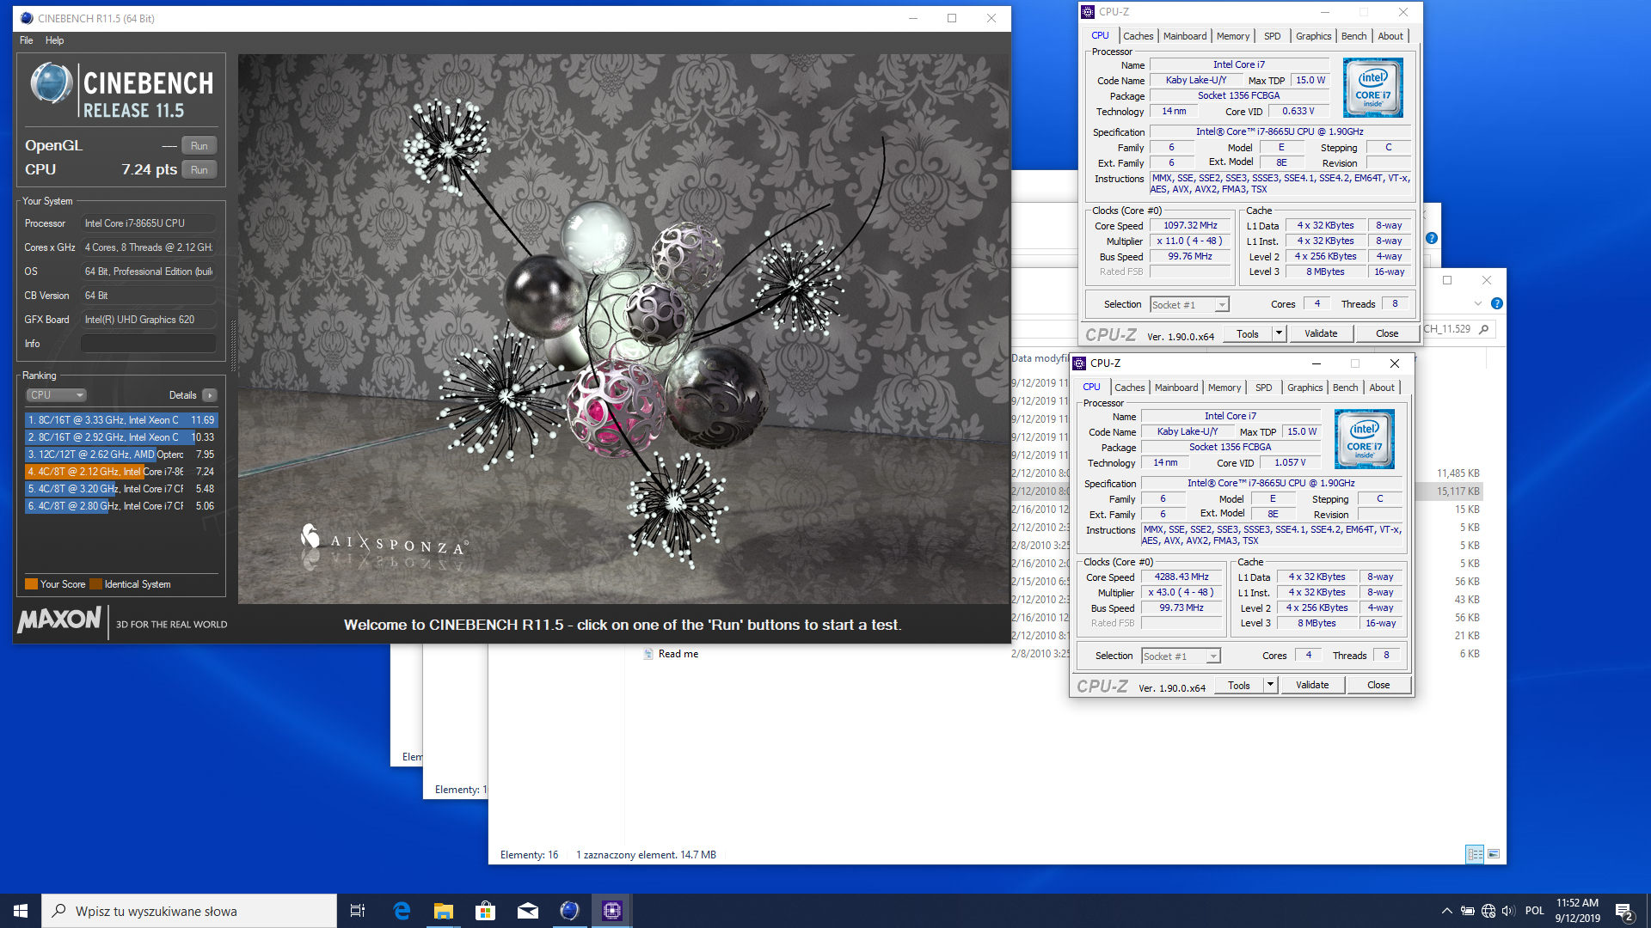The width and height of the screenshot is (1651, 928).
Task: Switch Explorer to large icons view
Action: point(1494,855)
